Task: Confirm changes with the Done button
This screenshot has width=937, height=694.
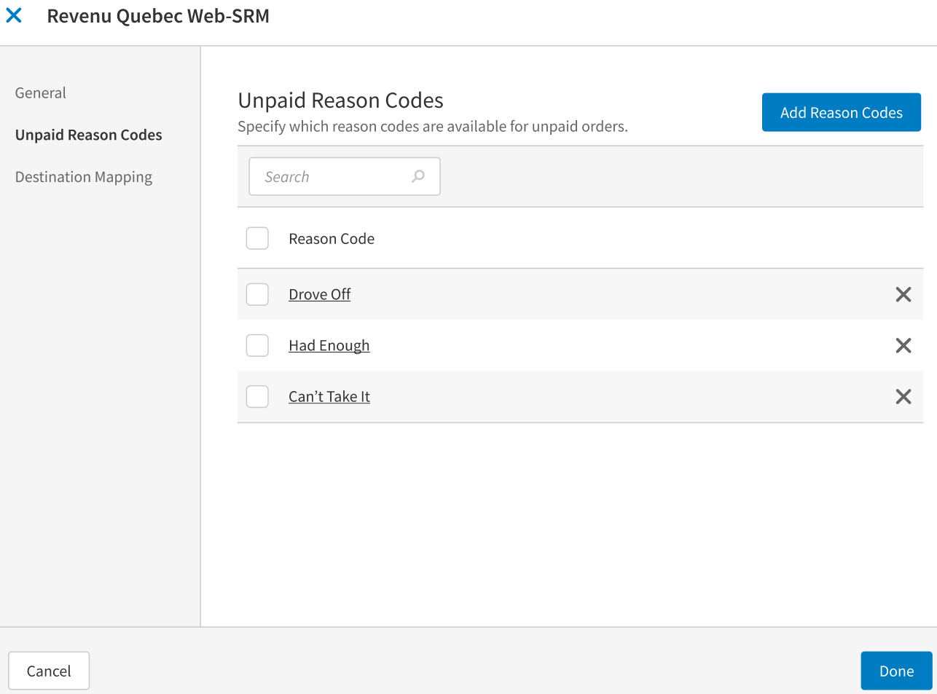Action: tap(896, 671)
